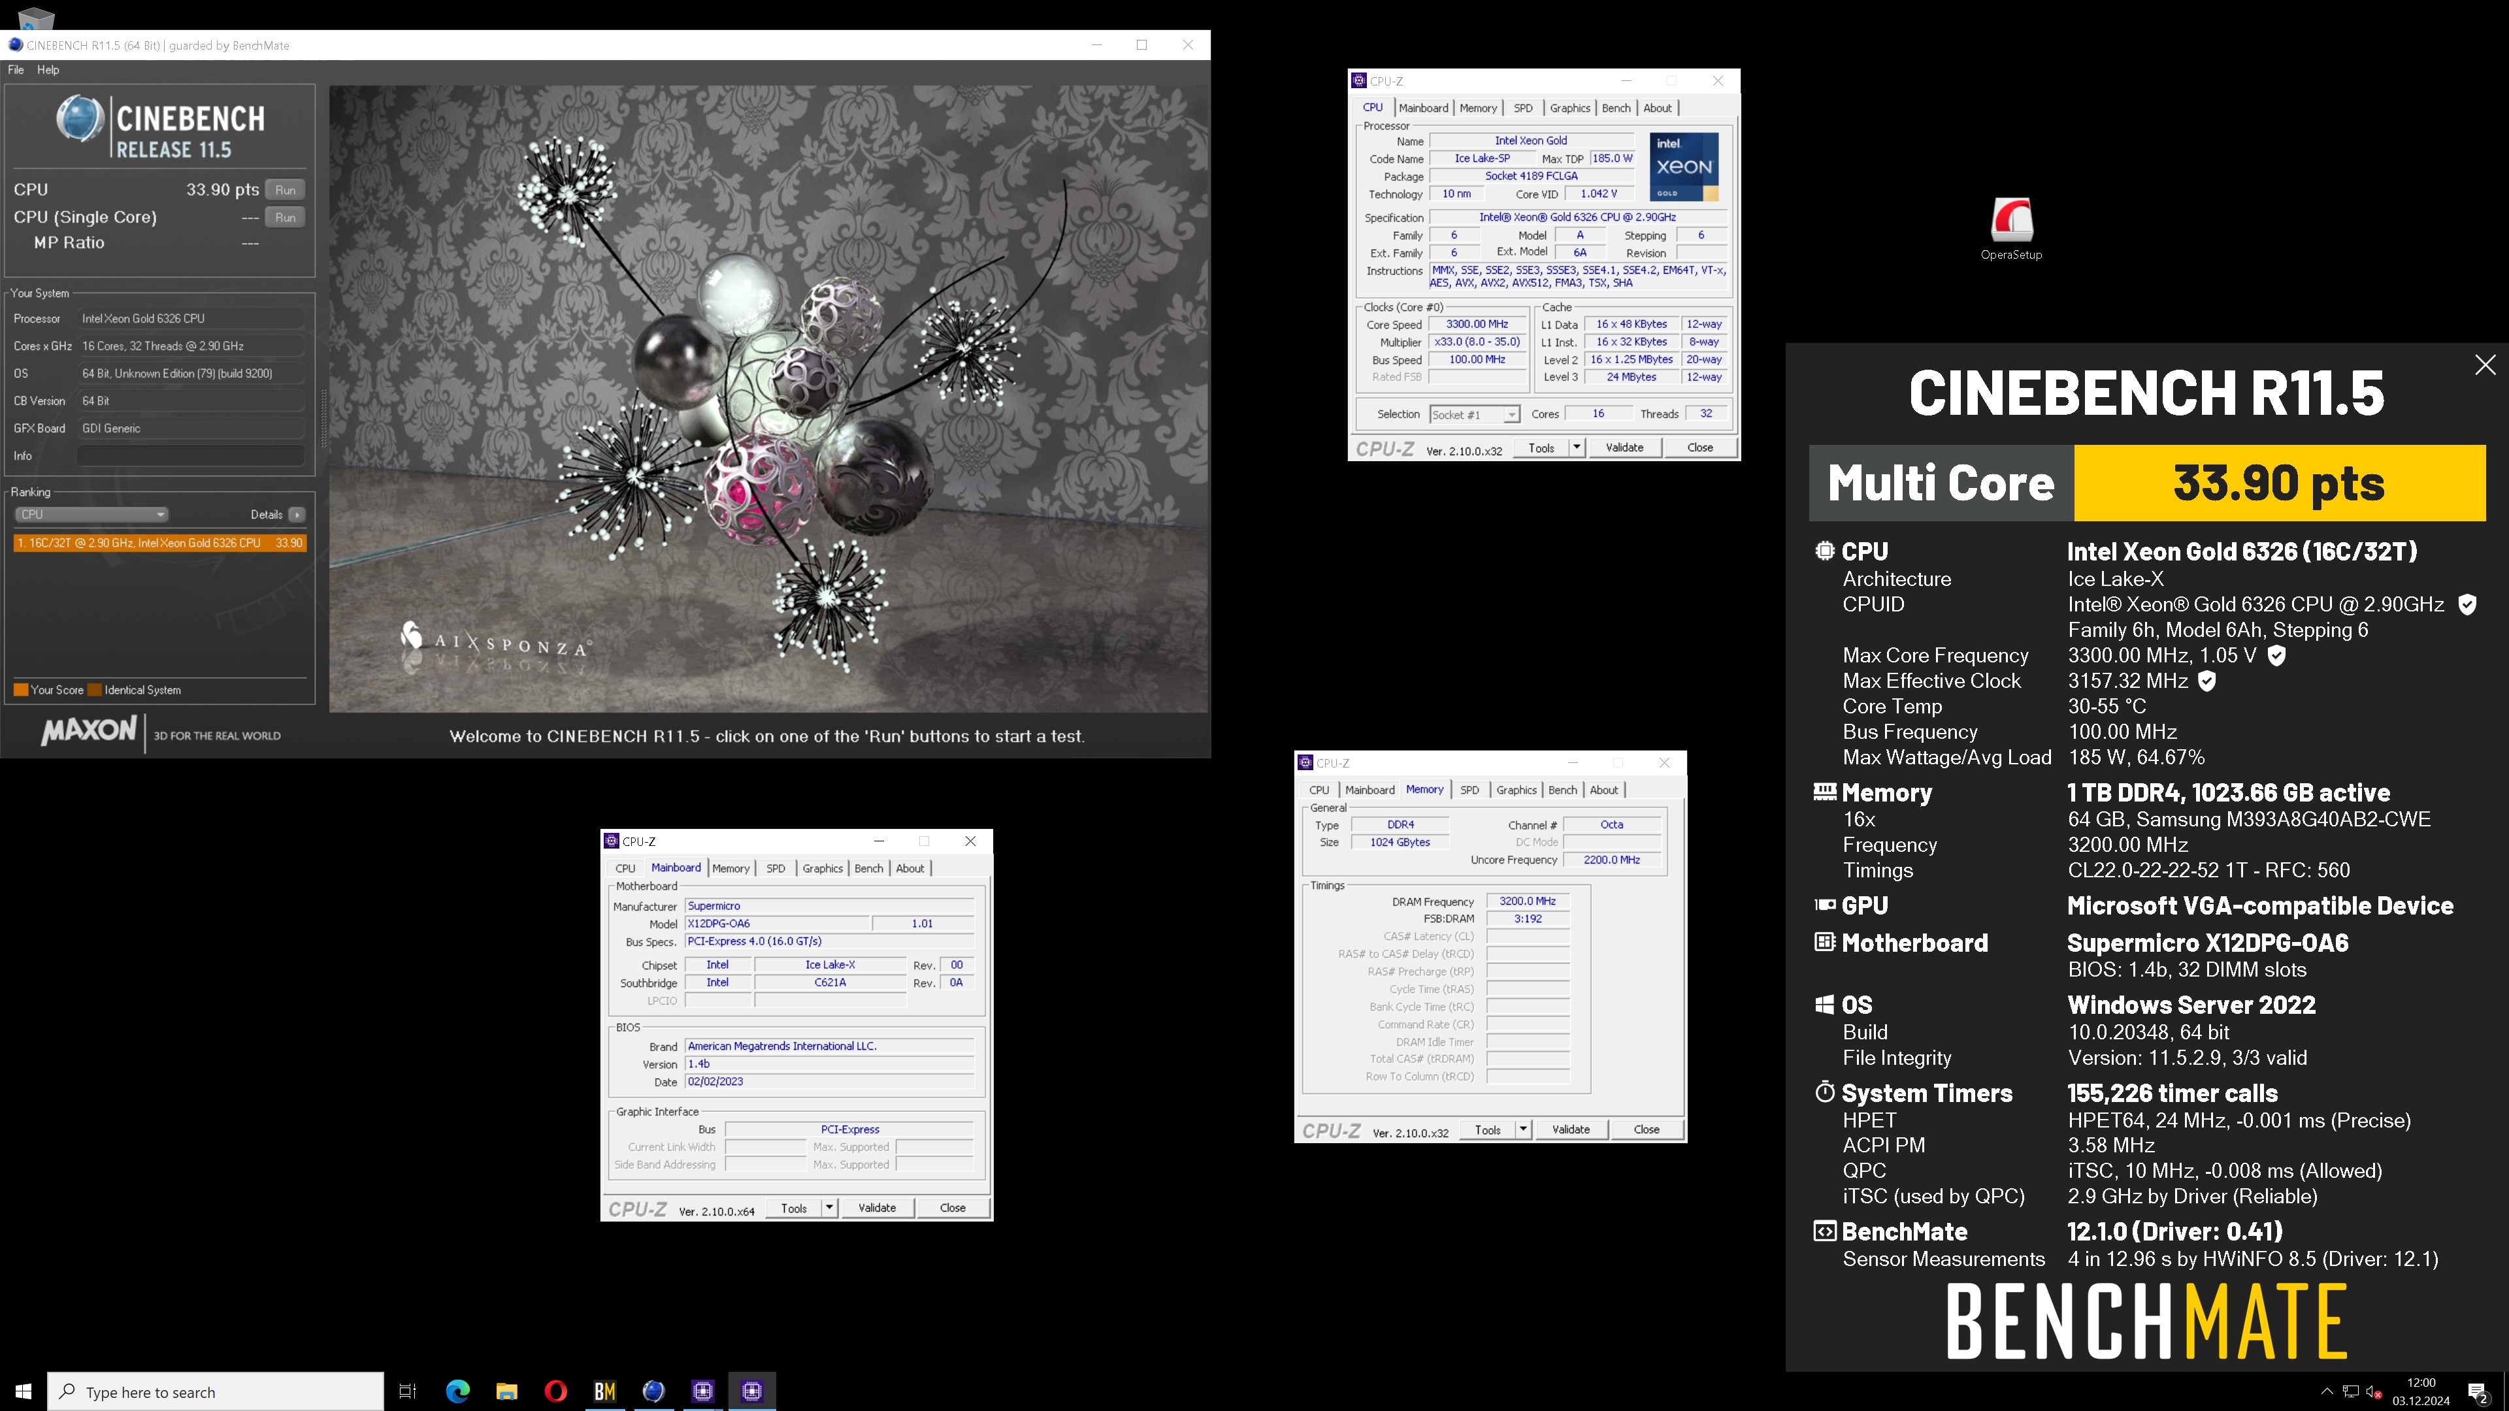Click Close in CPU-Z CPU window

tap(1699, 448)
